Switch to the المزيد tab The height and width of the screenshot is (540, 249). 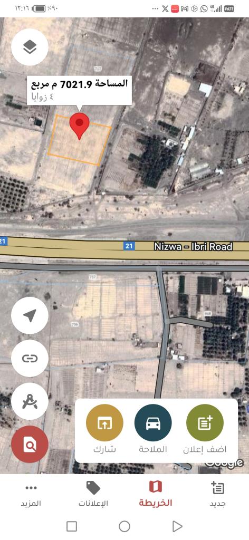tap(31, 495)
